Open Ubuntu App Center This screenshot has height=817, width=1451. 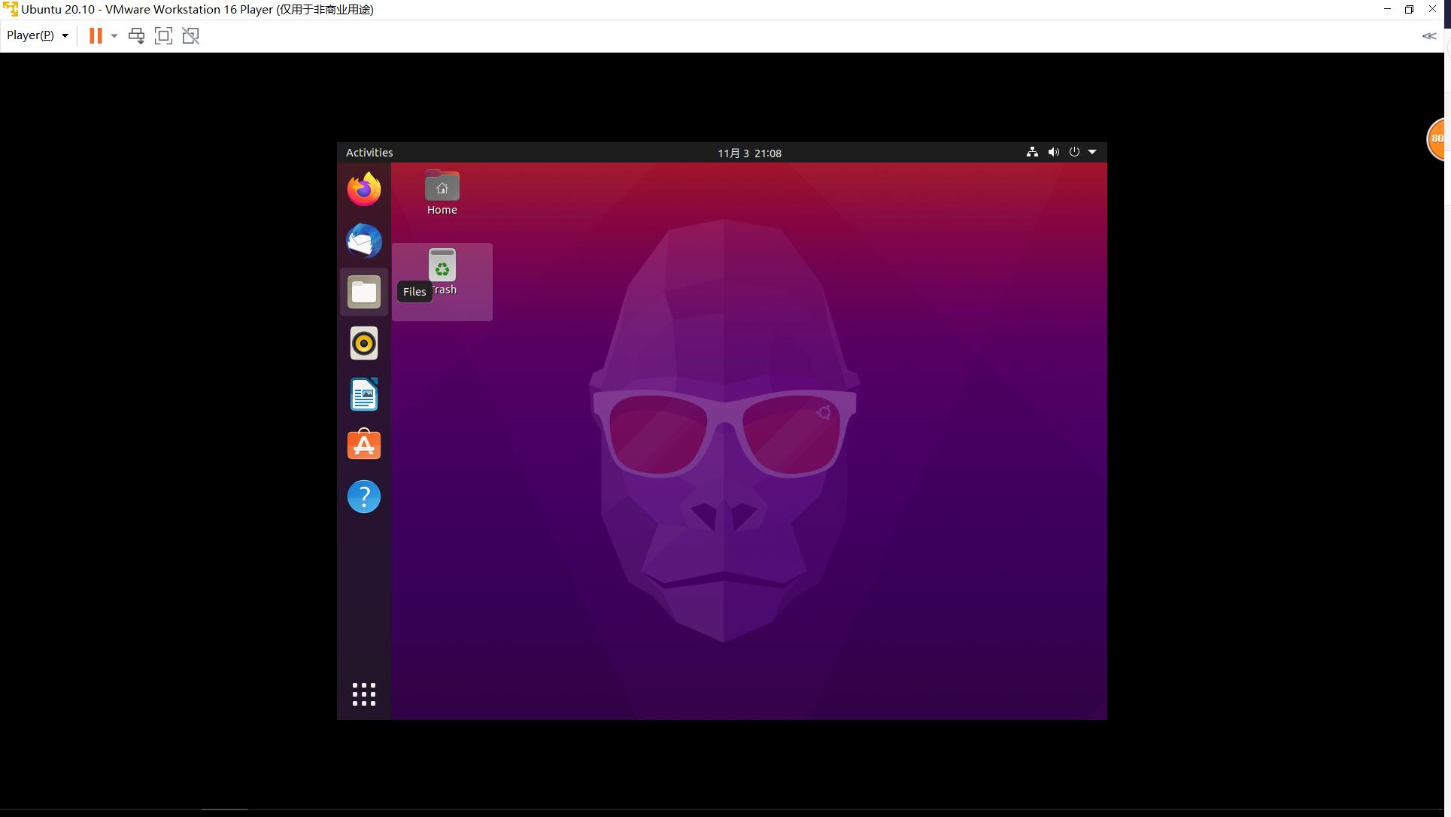coord(363,445)
